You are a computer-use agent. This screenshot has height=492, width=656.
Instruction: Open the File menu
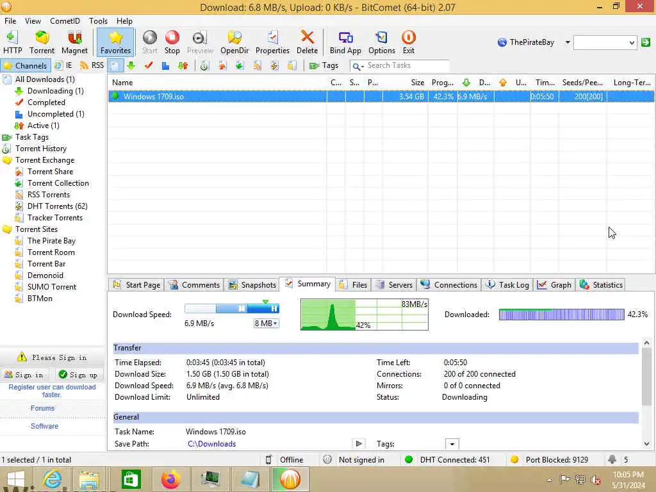point(10,21)
